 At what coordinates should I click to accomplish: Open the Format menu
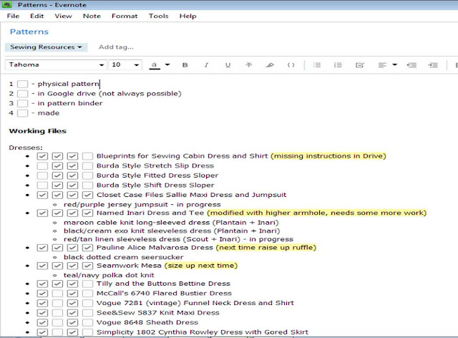pos(125,16)
